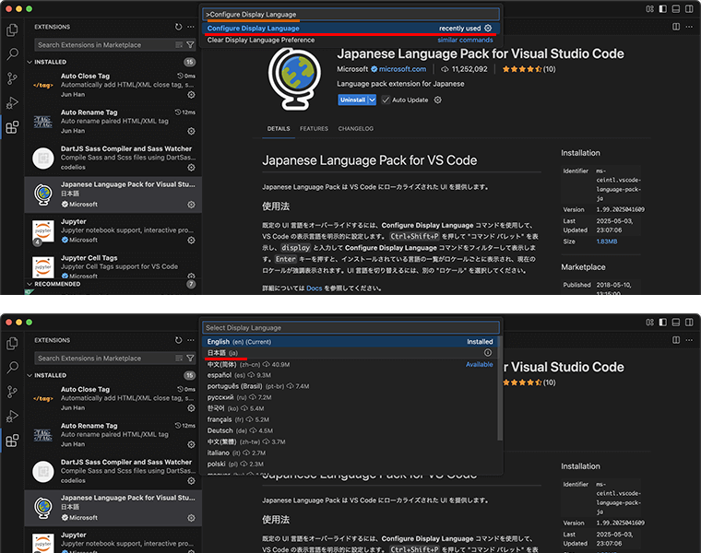Open Run and Debug in top window
The width and height of the screenshot is (701, 553).
point(12,102)
